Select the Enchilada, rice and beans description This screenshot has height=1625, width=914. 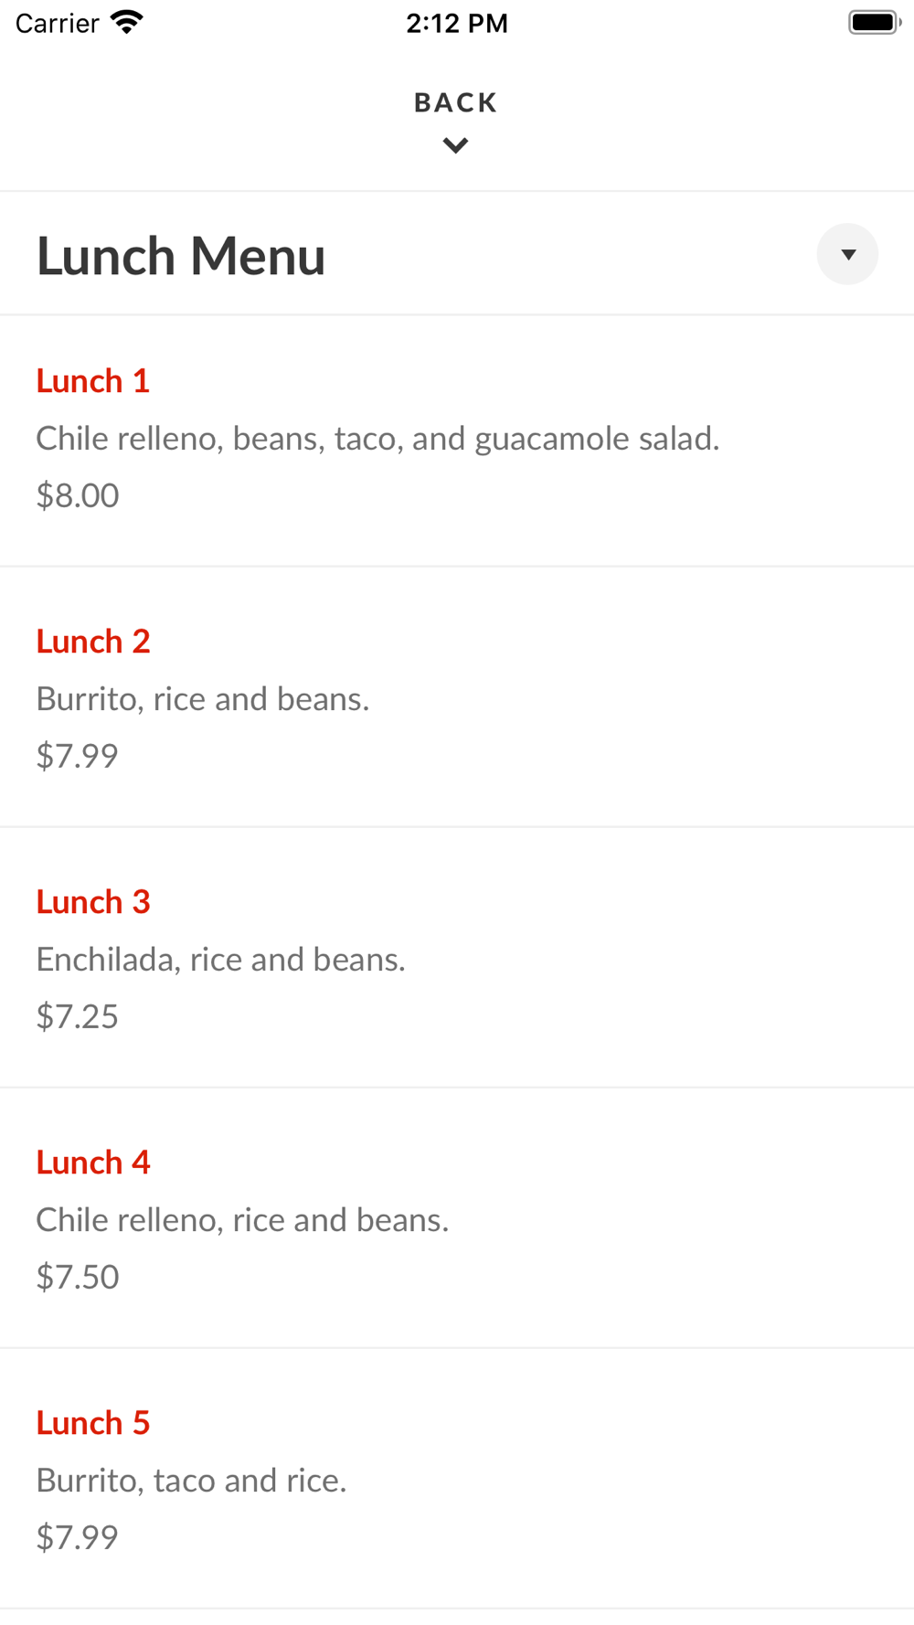[x=220, y=960]
